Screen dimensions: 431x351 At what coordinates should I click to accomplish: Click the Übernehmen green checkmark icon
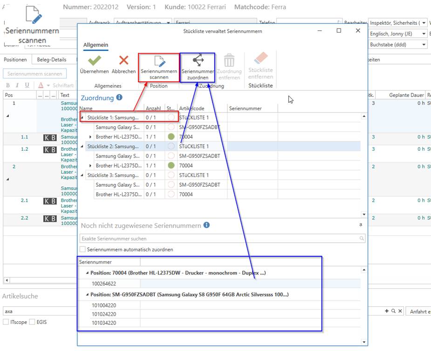(95, 61)
